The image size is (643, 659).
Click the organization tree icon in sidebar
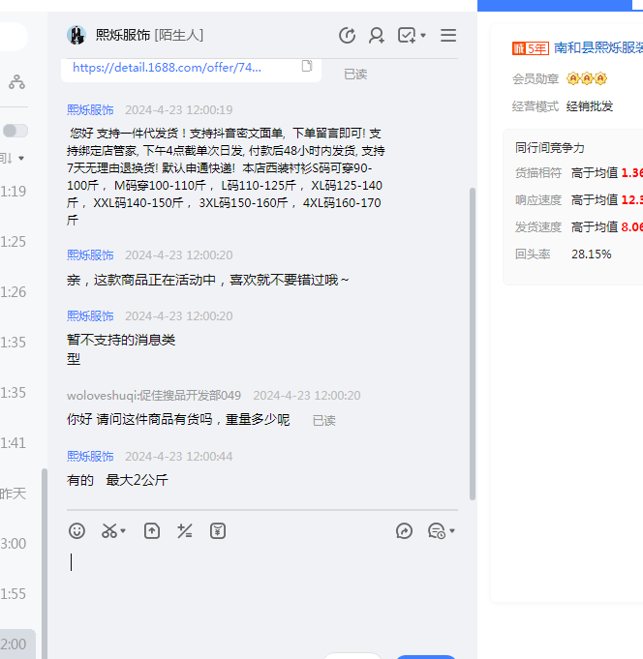click(16, 83)
